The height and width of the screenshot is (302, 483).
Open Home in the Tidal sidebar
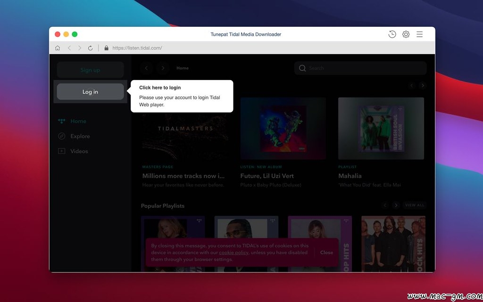click(x=78, y=121)
